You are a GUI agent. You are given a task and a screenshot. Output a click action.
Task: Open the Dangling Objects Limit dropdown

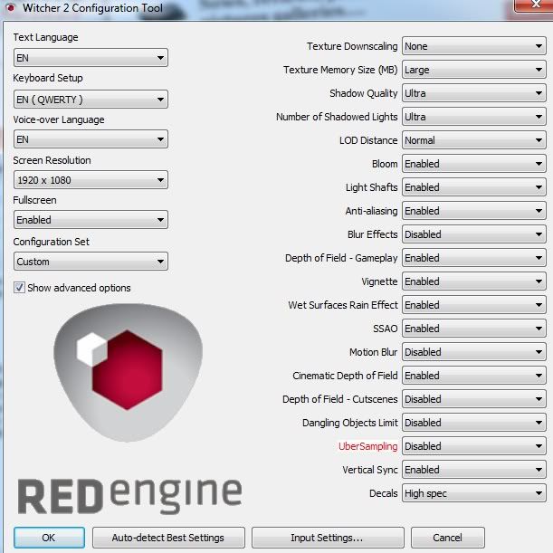point(474,423)
